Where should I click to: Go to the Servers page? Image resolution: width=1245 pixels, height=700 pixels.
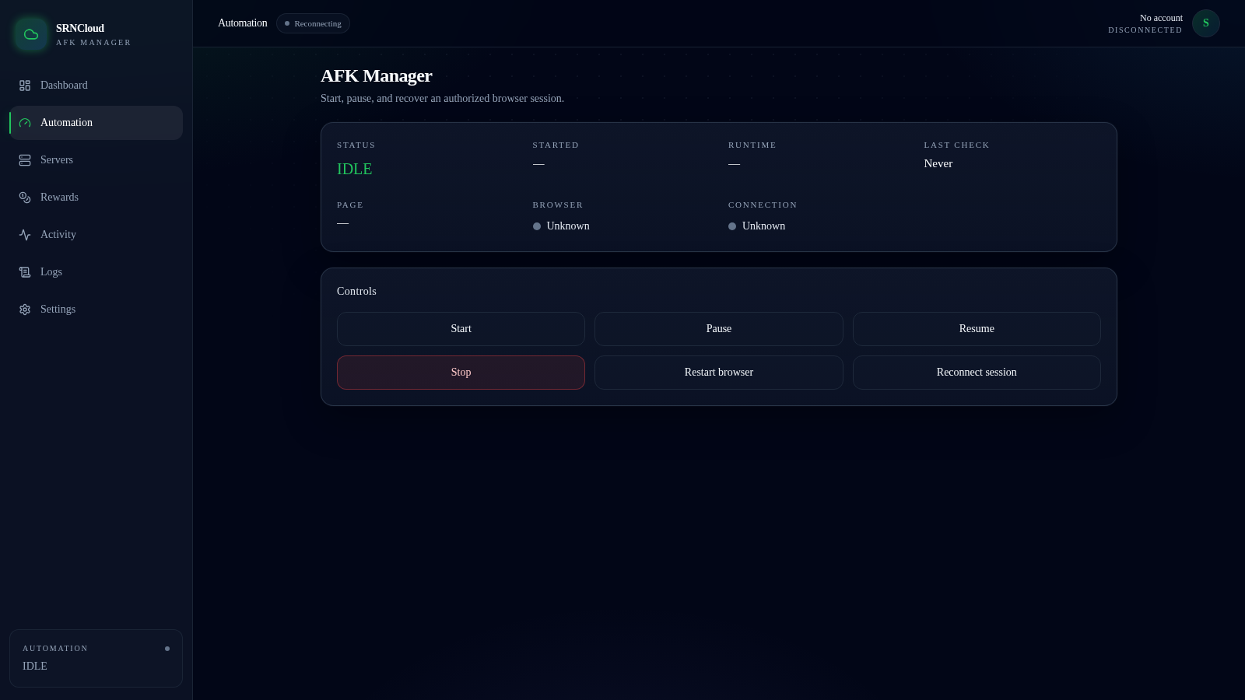[x=96, y=160]
